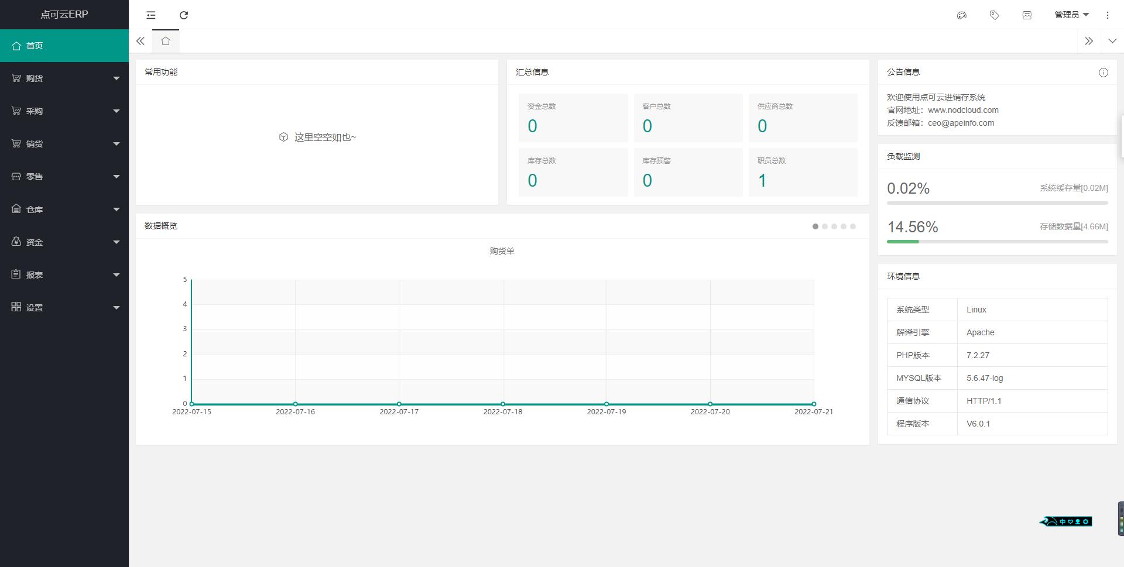
Task: Click the refresh page icon
Action: (x=184, y=15)
